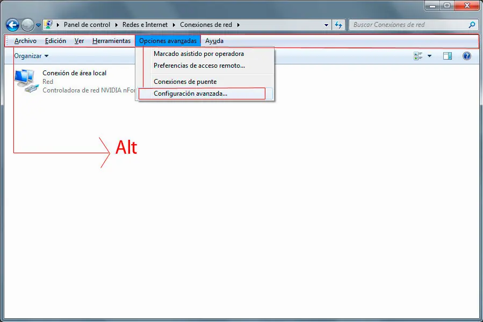Screen dimensions: 483x322
Task: Open the Ayuda menu
Action: coord(214,41)
